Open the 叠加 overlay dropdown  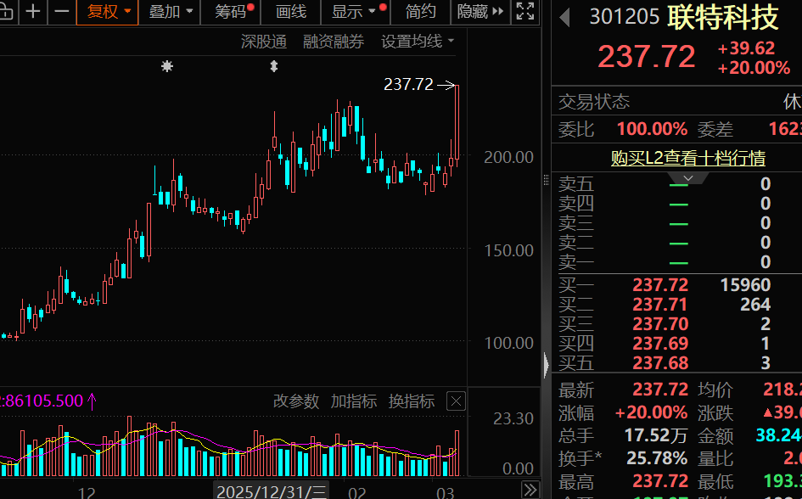170,12
